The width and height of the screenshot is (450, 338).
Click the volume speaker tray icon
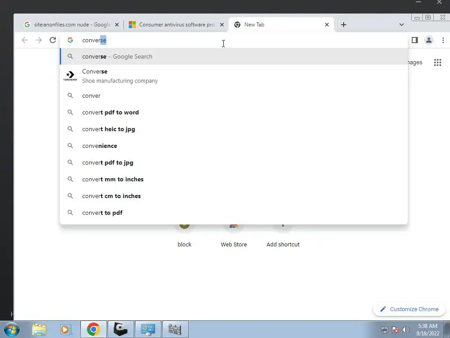(405, 330)
